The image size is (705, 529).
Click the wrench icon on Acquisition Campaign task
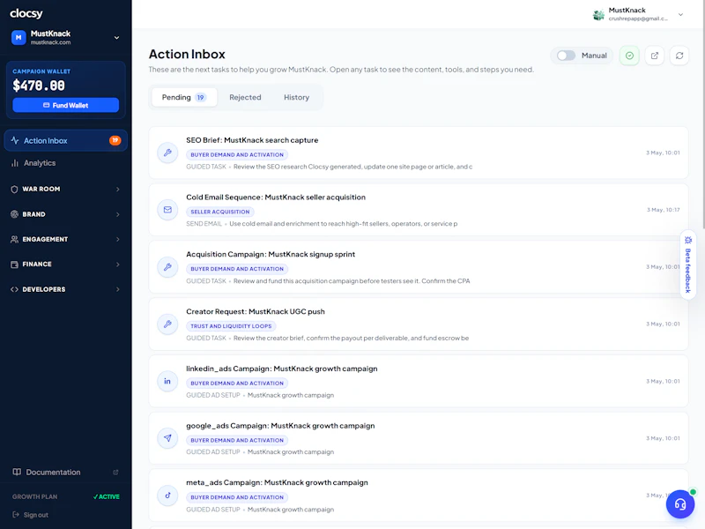[x=167, y=267]
